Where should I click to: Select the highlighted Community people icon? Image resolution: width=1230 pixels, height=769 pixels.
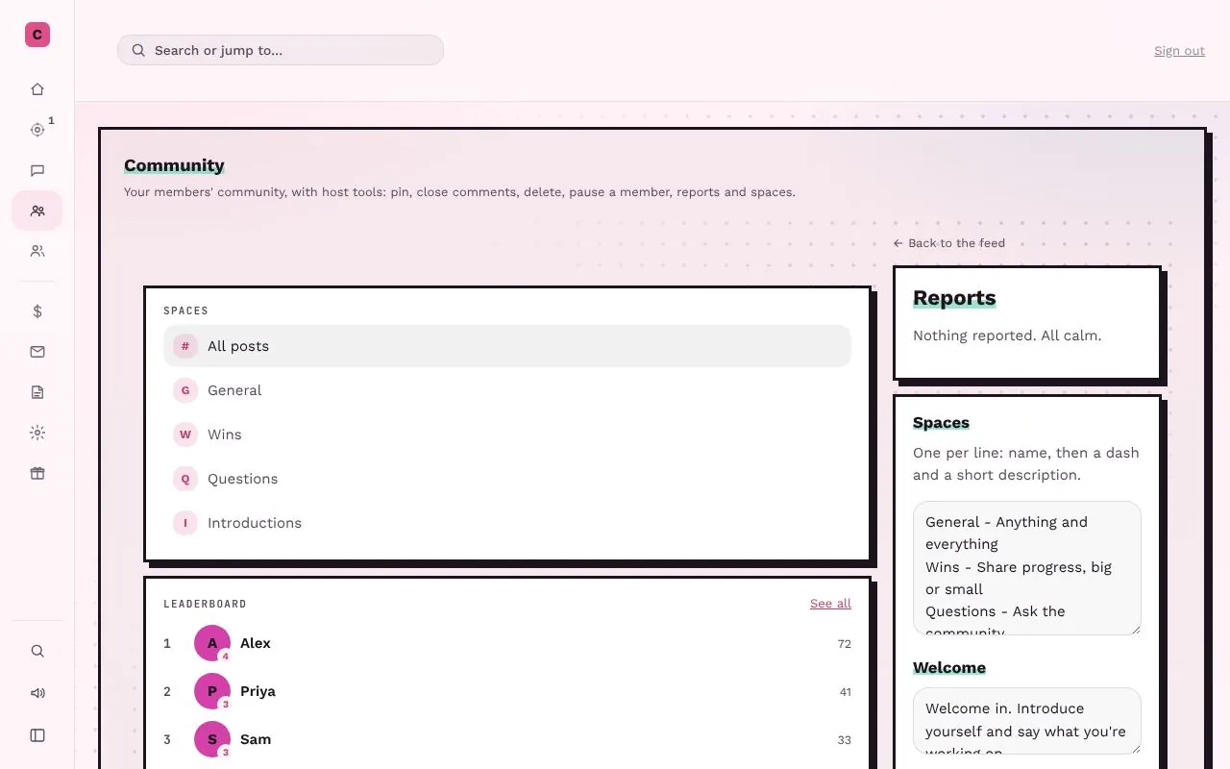point(37,211)
